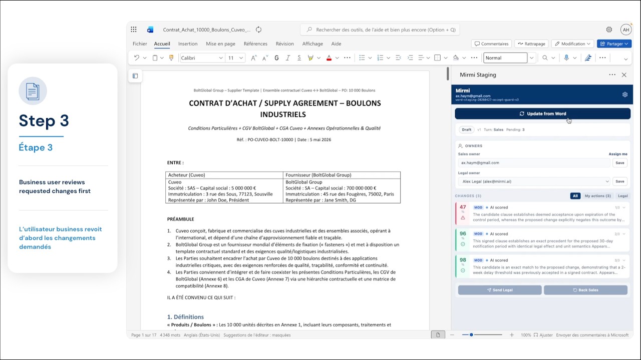Open more font options ellipsis
Screen dimensions: 641x360
tap(347, 58)
